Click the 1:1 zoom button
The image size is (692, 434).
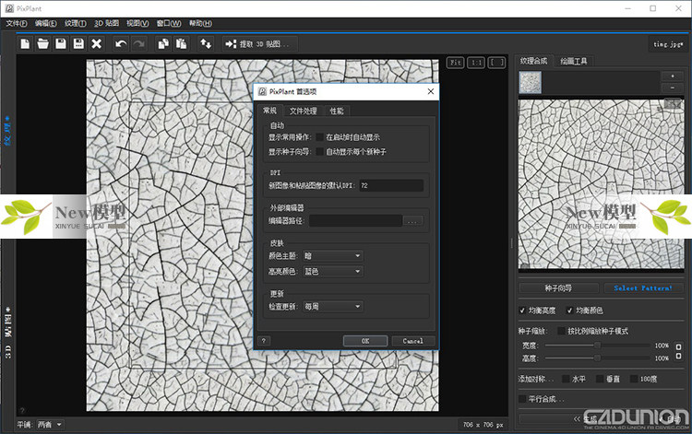coord(476,63)
